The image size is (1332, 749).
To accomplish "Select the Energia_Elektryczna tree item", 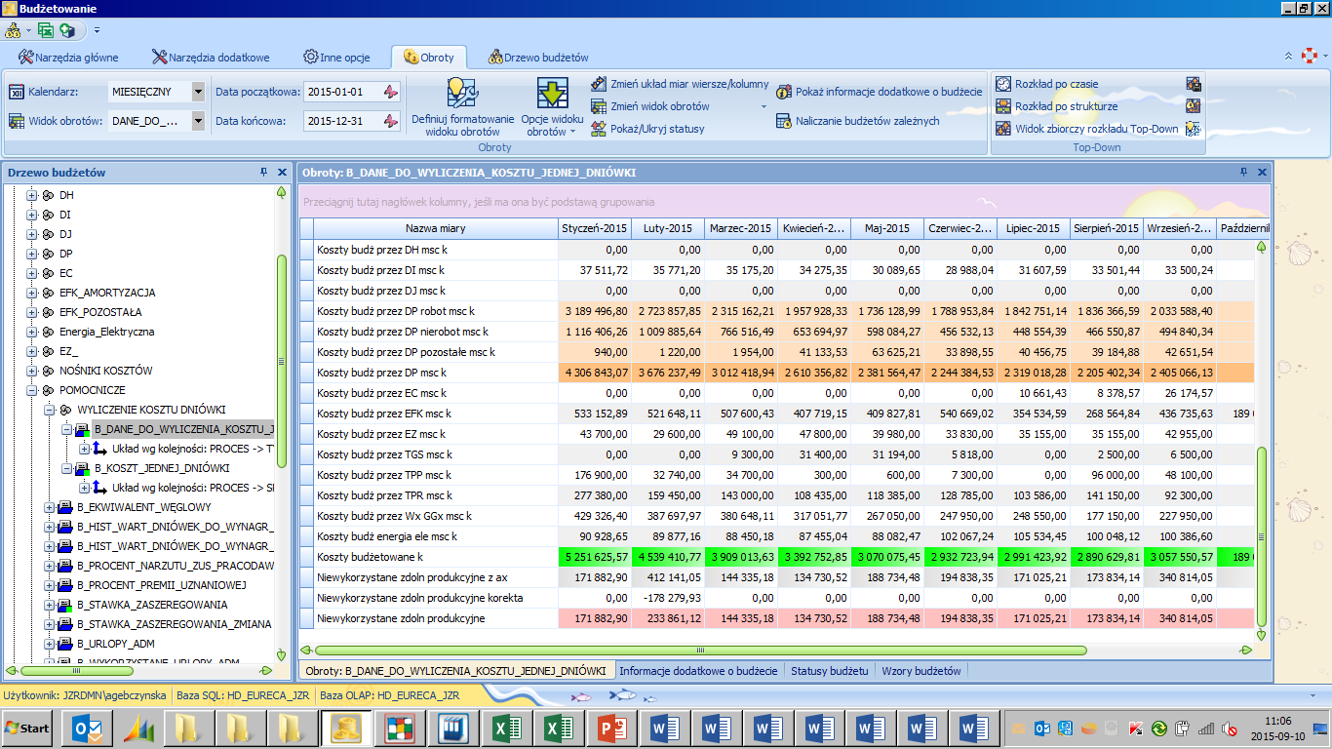I will tap(106, 332).
